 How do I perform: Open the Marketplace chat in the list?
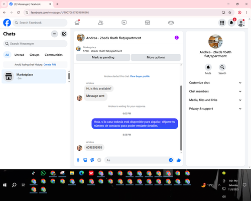(34, 76)
